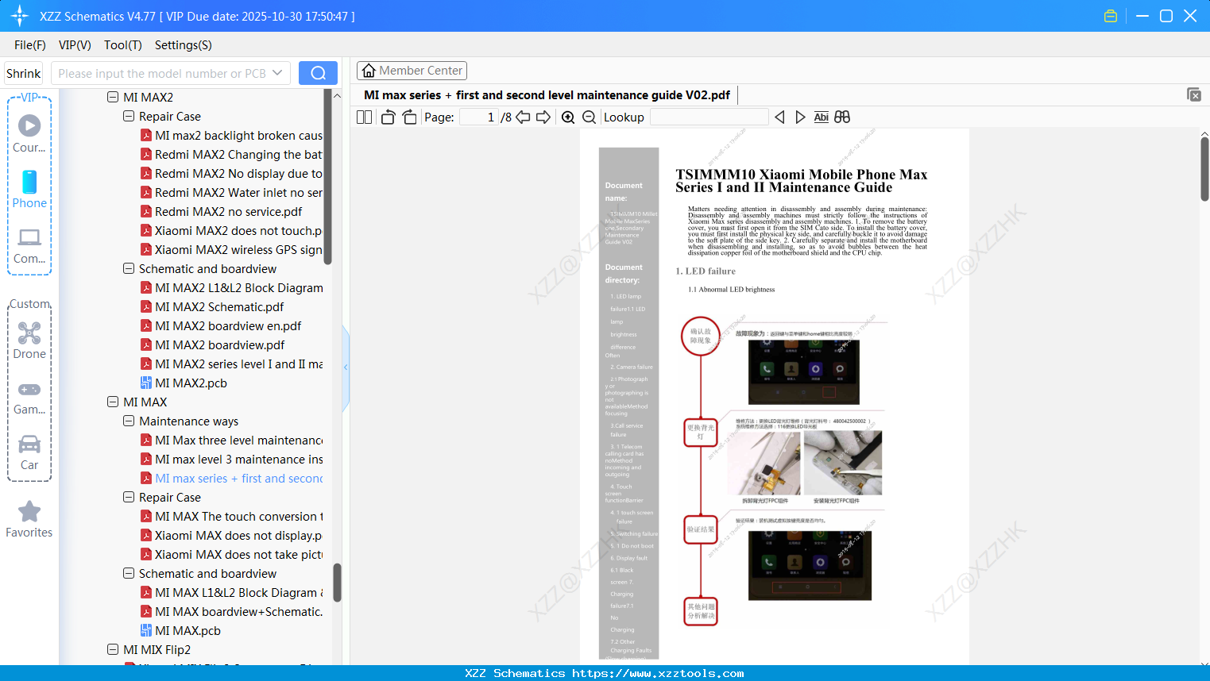Image resolution: width=1210 pixels, height=681 pixels.
Task: Open the Course category in the VIP sidebar
Action: coord(29,133)
